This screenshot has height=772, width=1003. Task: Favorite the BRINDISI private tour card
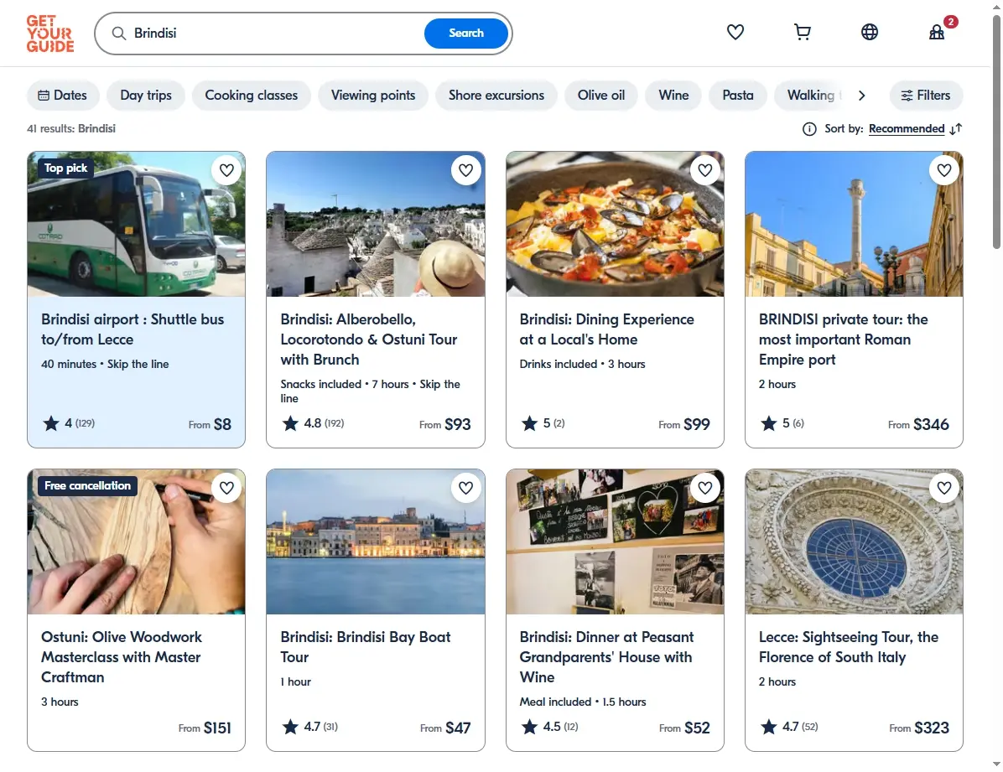click(x=944, y=170)
